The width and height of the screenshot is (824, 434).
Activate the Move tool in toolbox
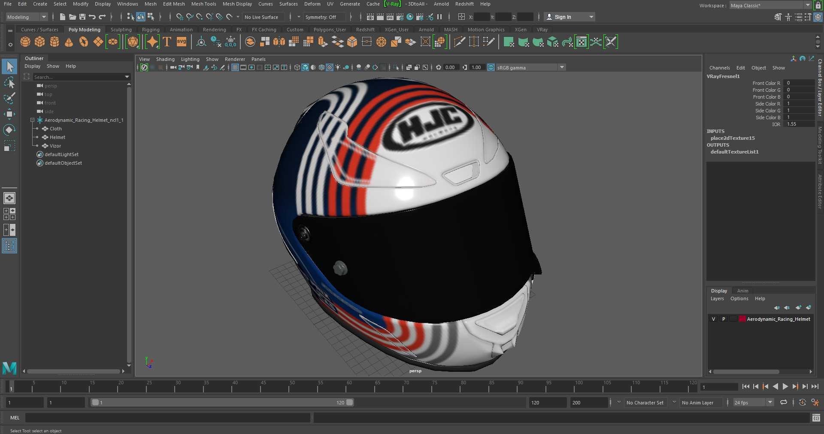9,114
